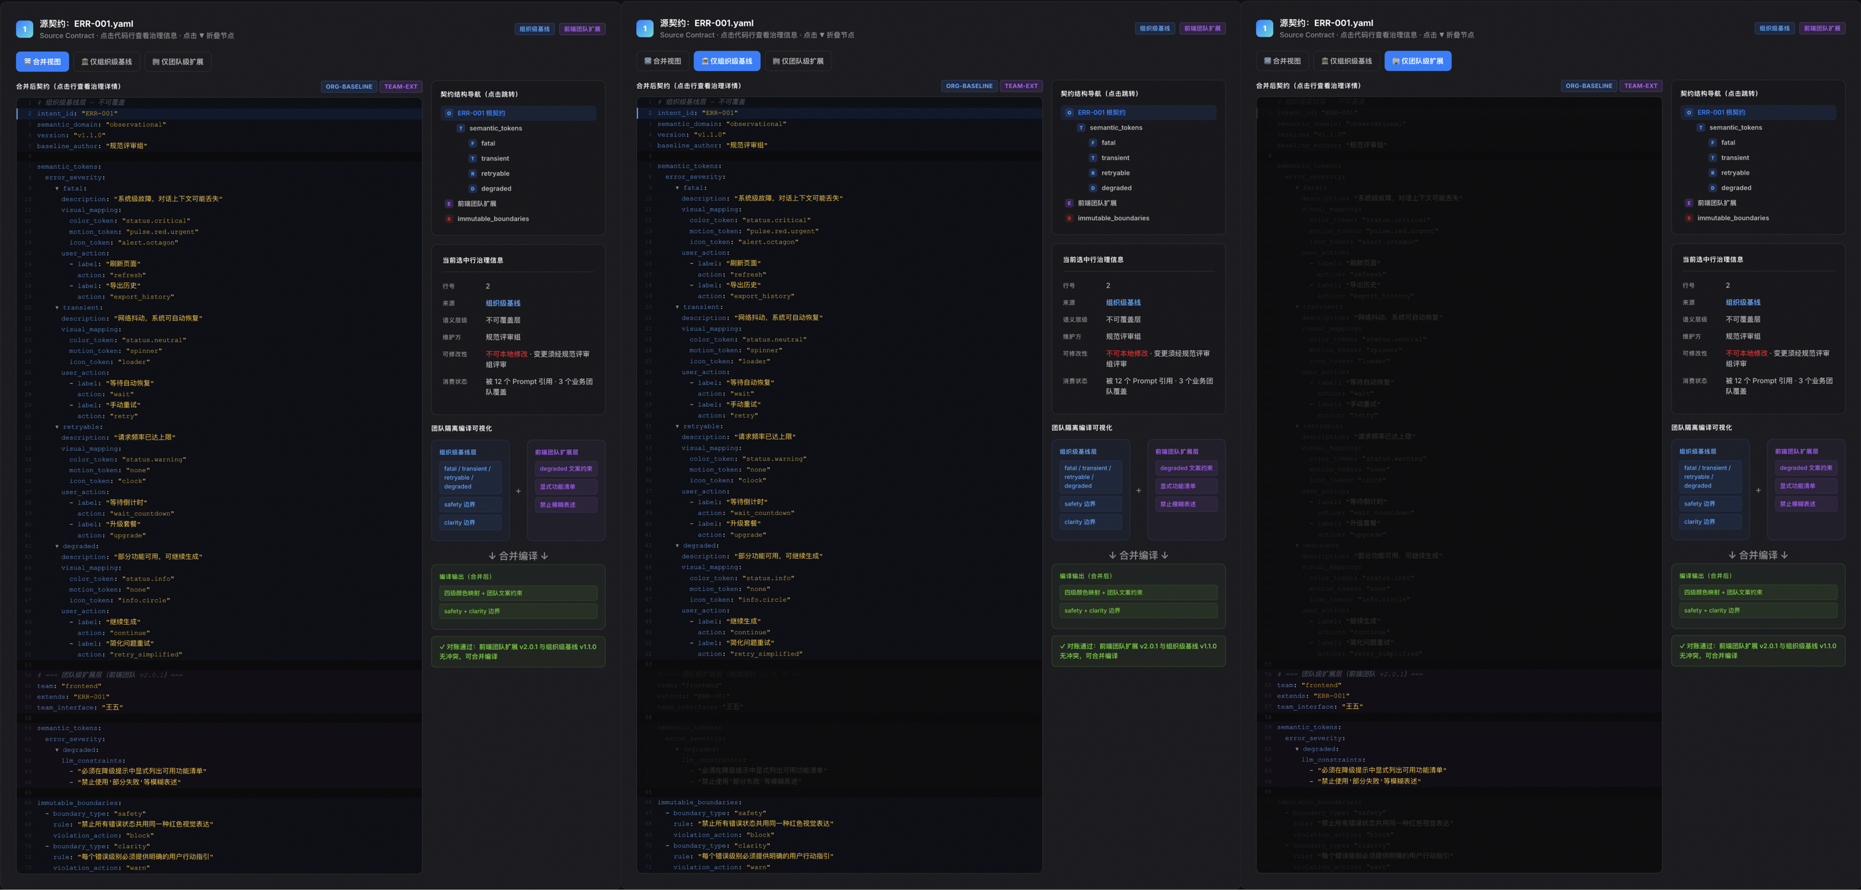Select the highlighted blue 合并视图 tab
The image size is (1861, 891).
pos(42,61)
